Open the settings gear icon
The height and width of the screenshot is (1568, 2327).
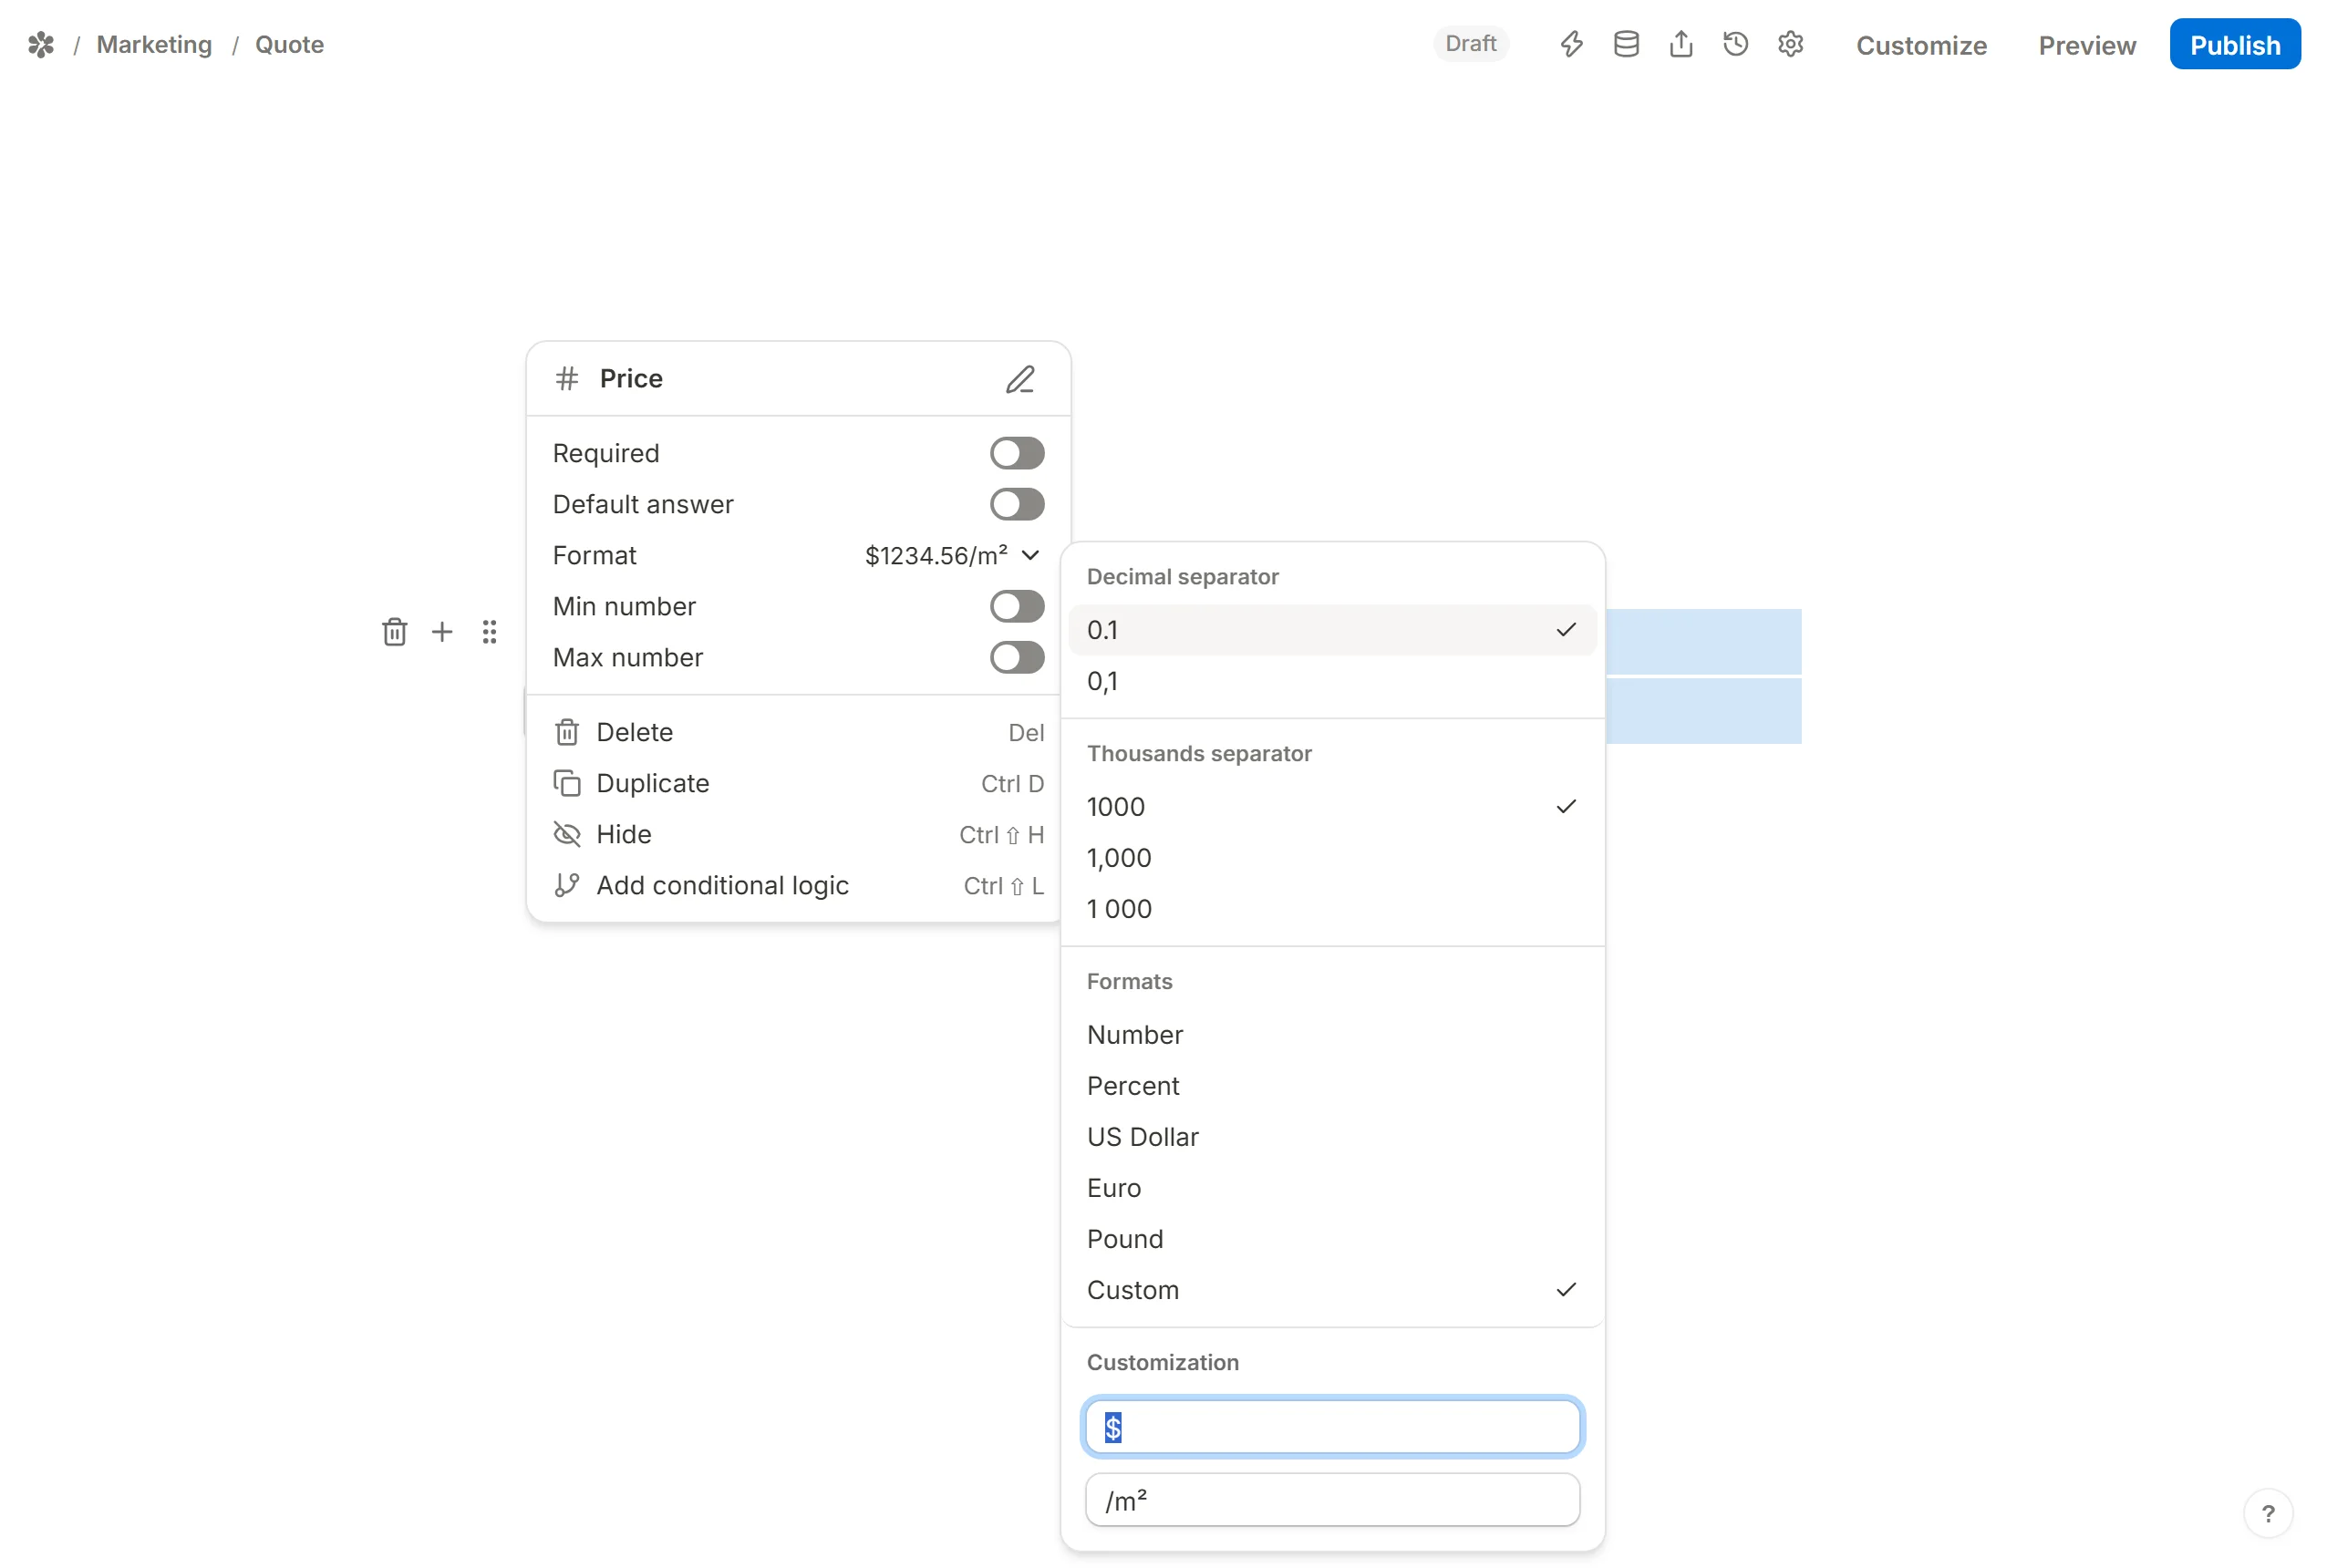click(1790, 44)
